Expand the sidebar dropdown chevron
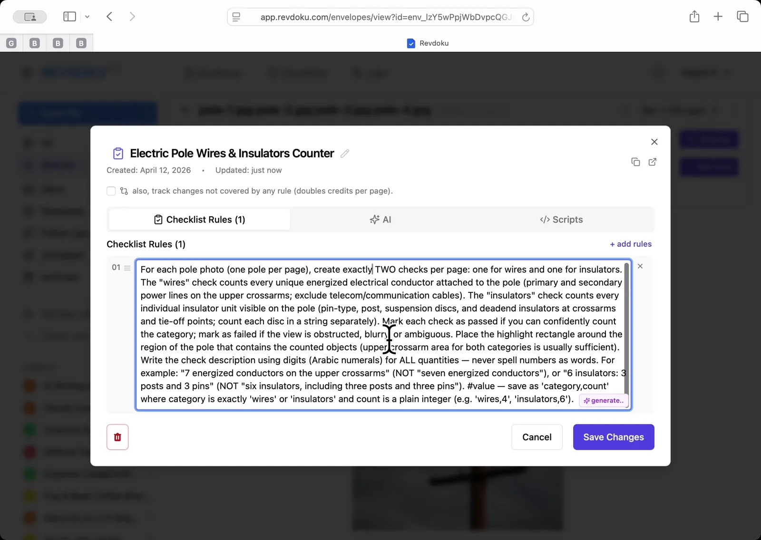This screenshot has height=540, width=761. tap(87, 17)
